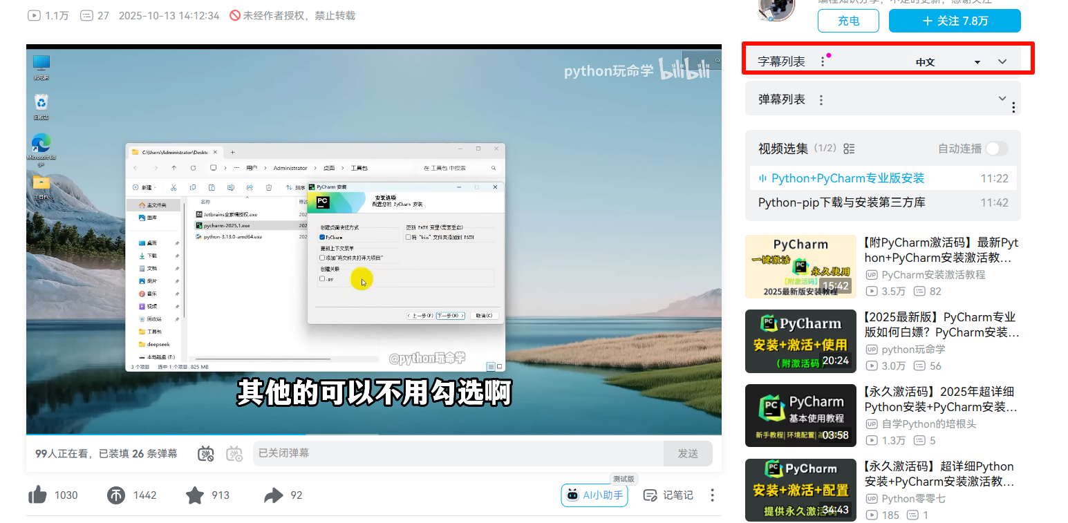Click the 3.5万 view count
Viewport: 1068px width, 523px height.
(x=893, y=292)
